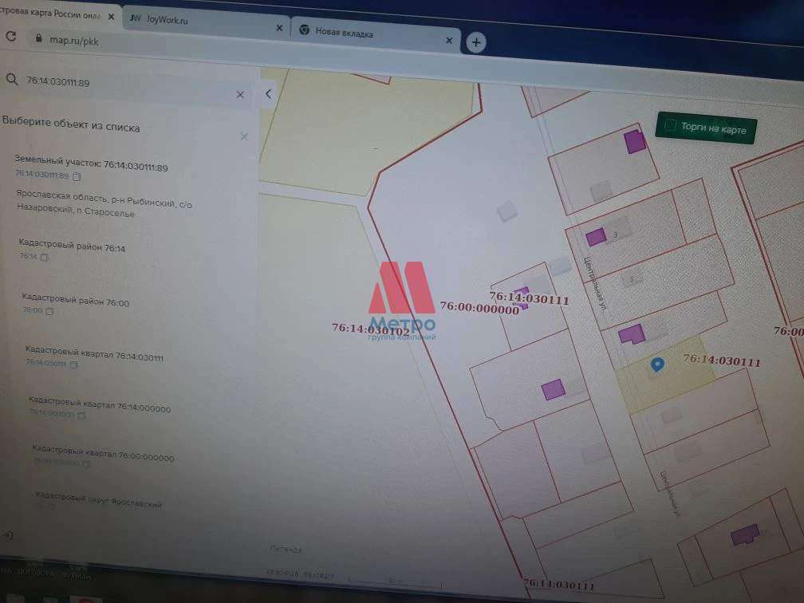Copy cadastral quarter code 76:14:000000
Image resolution: width=804 pixels, height=603 pixels.
pos(81,416)
